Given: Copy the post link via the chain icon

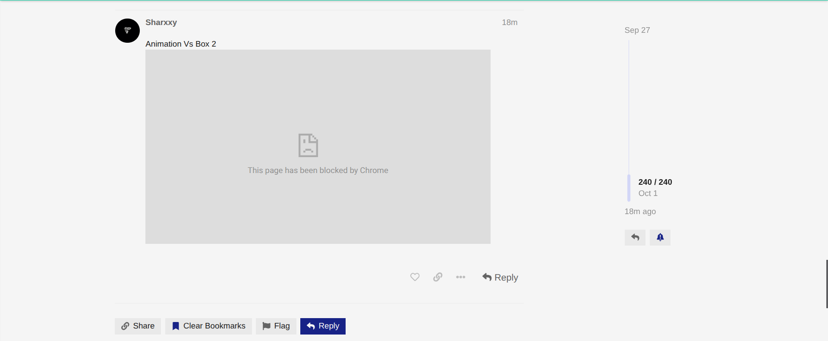Looking at the screenshot, I should (x=438, y=277).
